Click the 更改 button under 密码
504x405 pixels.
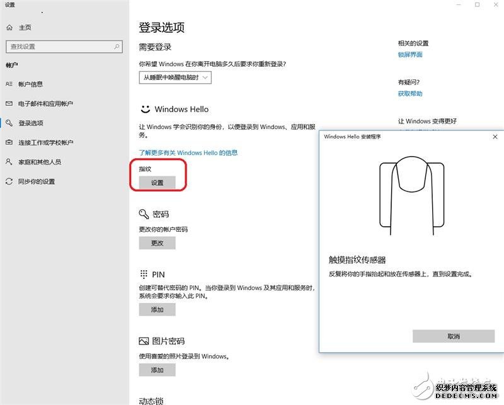click(x=157, y=243)
